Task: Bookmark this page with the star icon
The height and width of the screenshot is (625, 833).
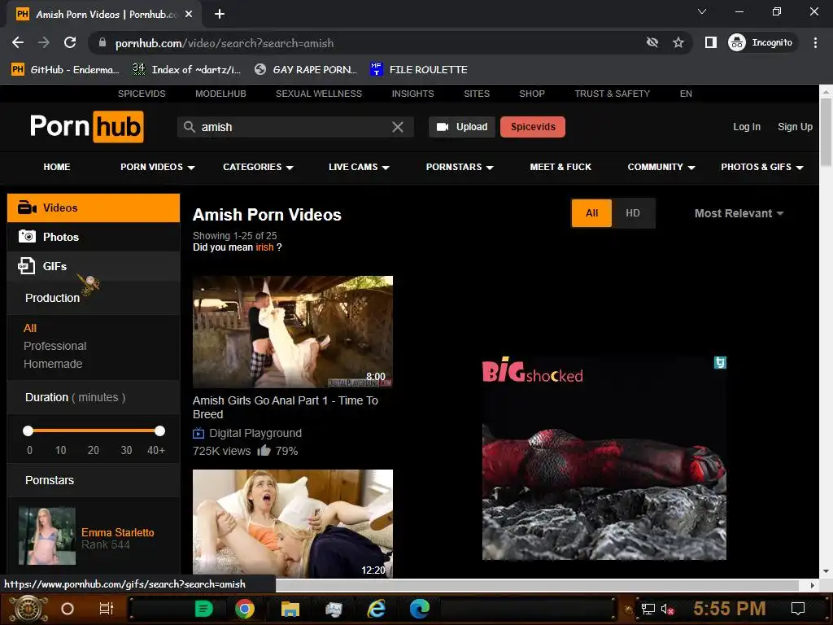Action: click(x=678, y=42)
